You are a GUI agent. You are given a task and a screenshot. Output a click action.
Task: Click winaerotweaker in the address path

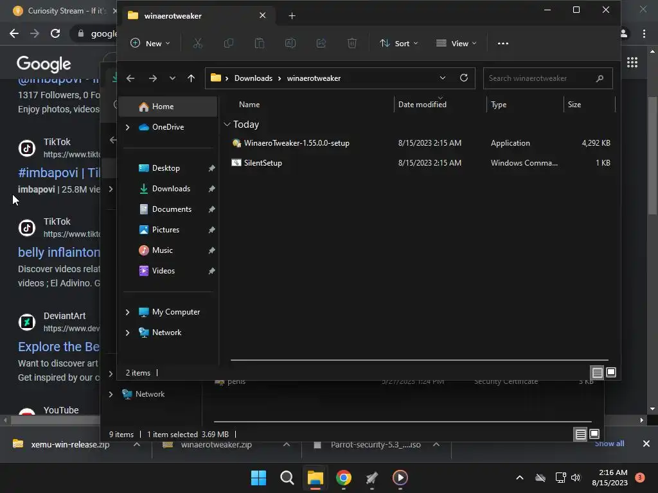[x=314, y=78]
